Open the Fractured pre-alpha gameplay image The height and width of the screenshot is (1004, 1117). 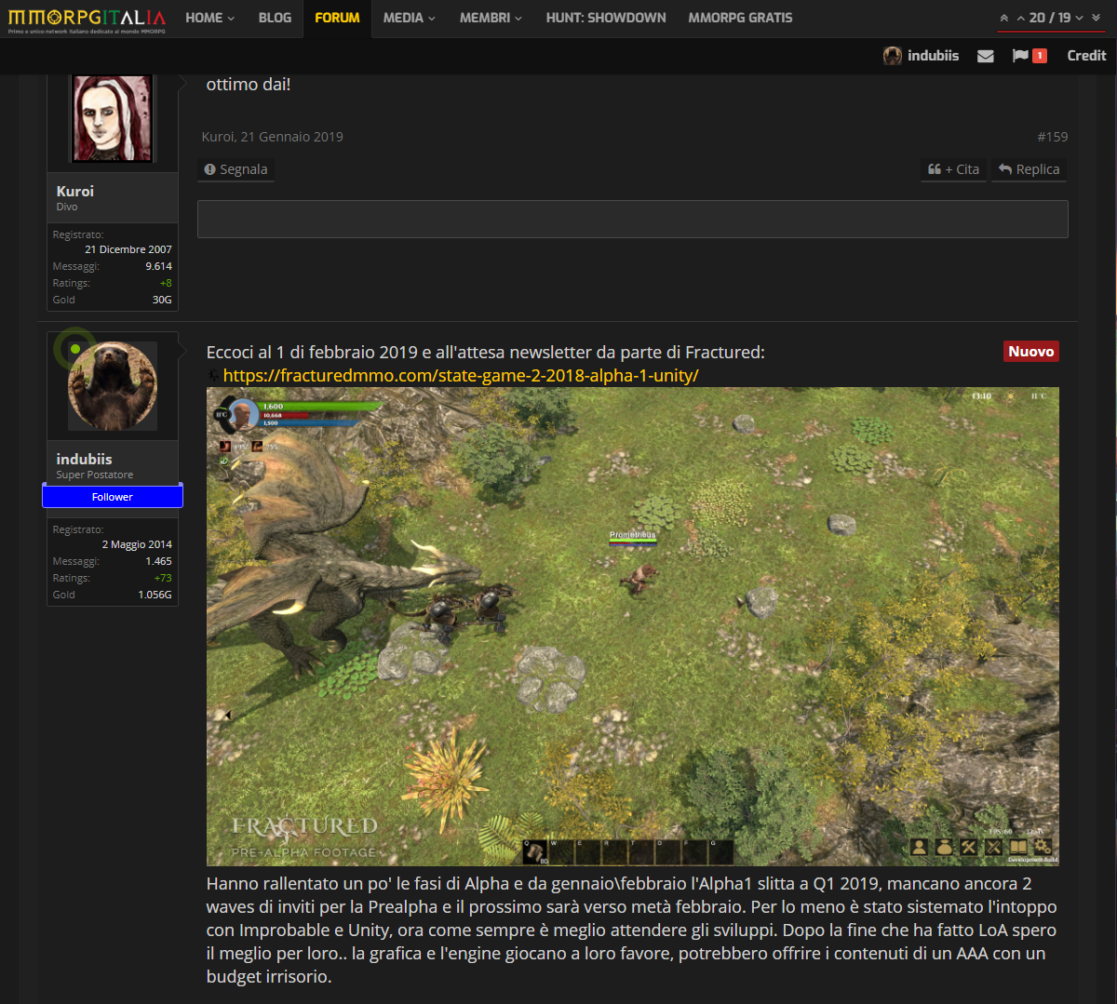click(x=633, y=626)
